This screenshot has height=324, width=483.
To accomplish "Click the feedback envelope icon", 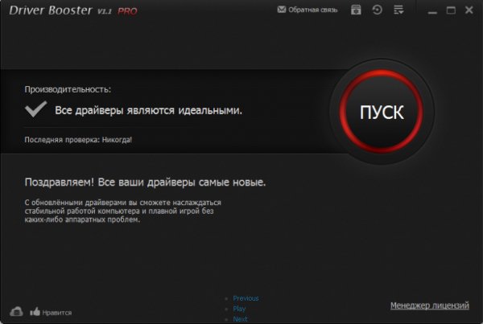I will click(281, 10).
